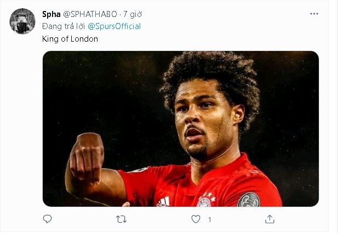The width and height of the screenshot is (338, 233).
Task: Retweet this post with the arrows icon
Action: [x=122, y=219]
